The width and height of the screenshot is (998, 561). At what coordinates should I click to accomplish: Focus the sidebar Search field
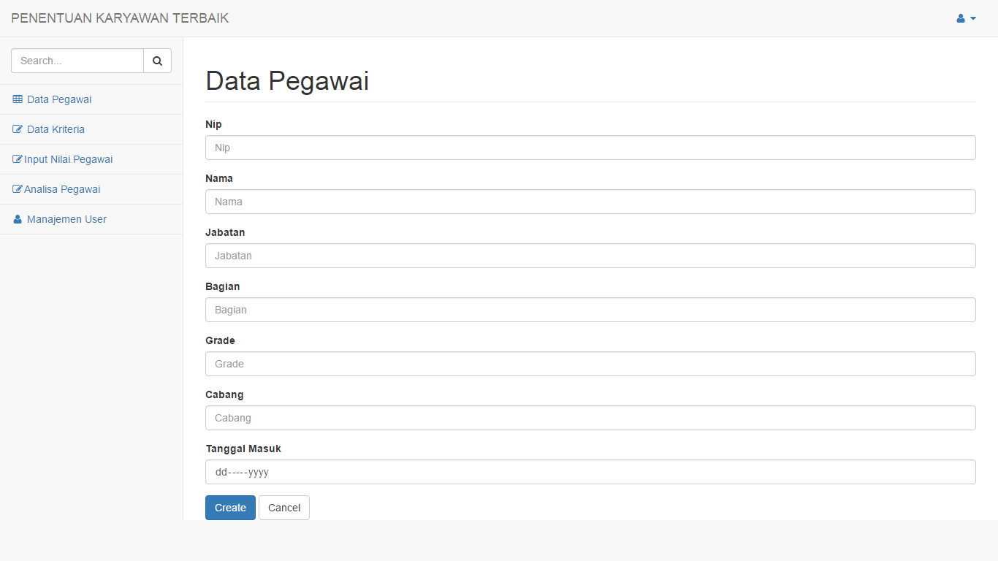point(77,61)
